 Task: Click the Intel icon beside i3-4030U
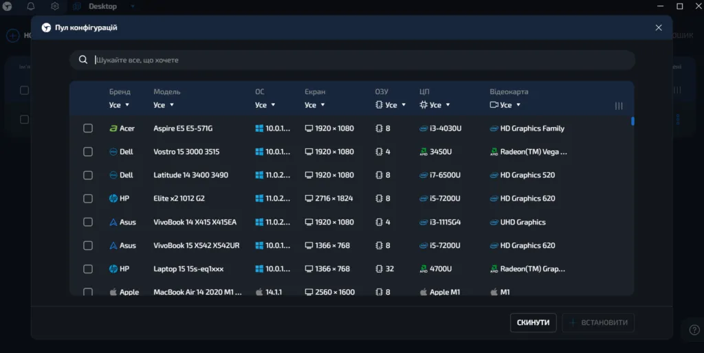(x=423, y=128)
